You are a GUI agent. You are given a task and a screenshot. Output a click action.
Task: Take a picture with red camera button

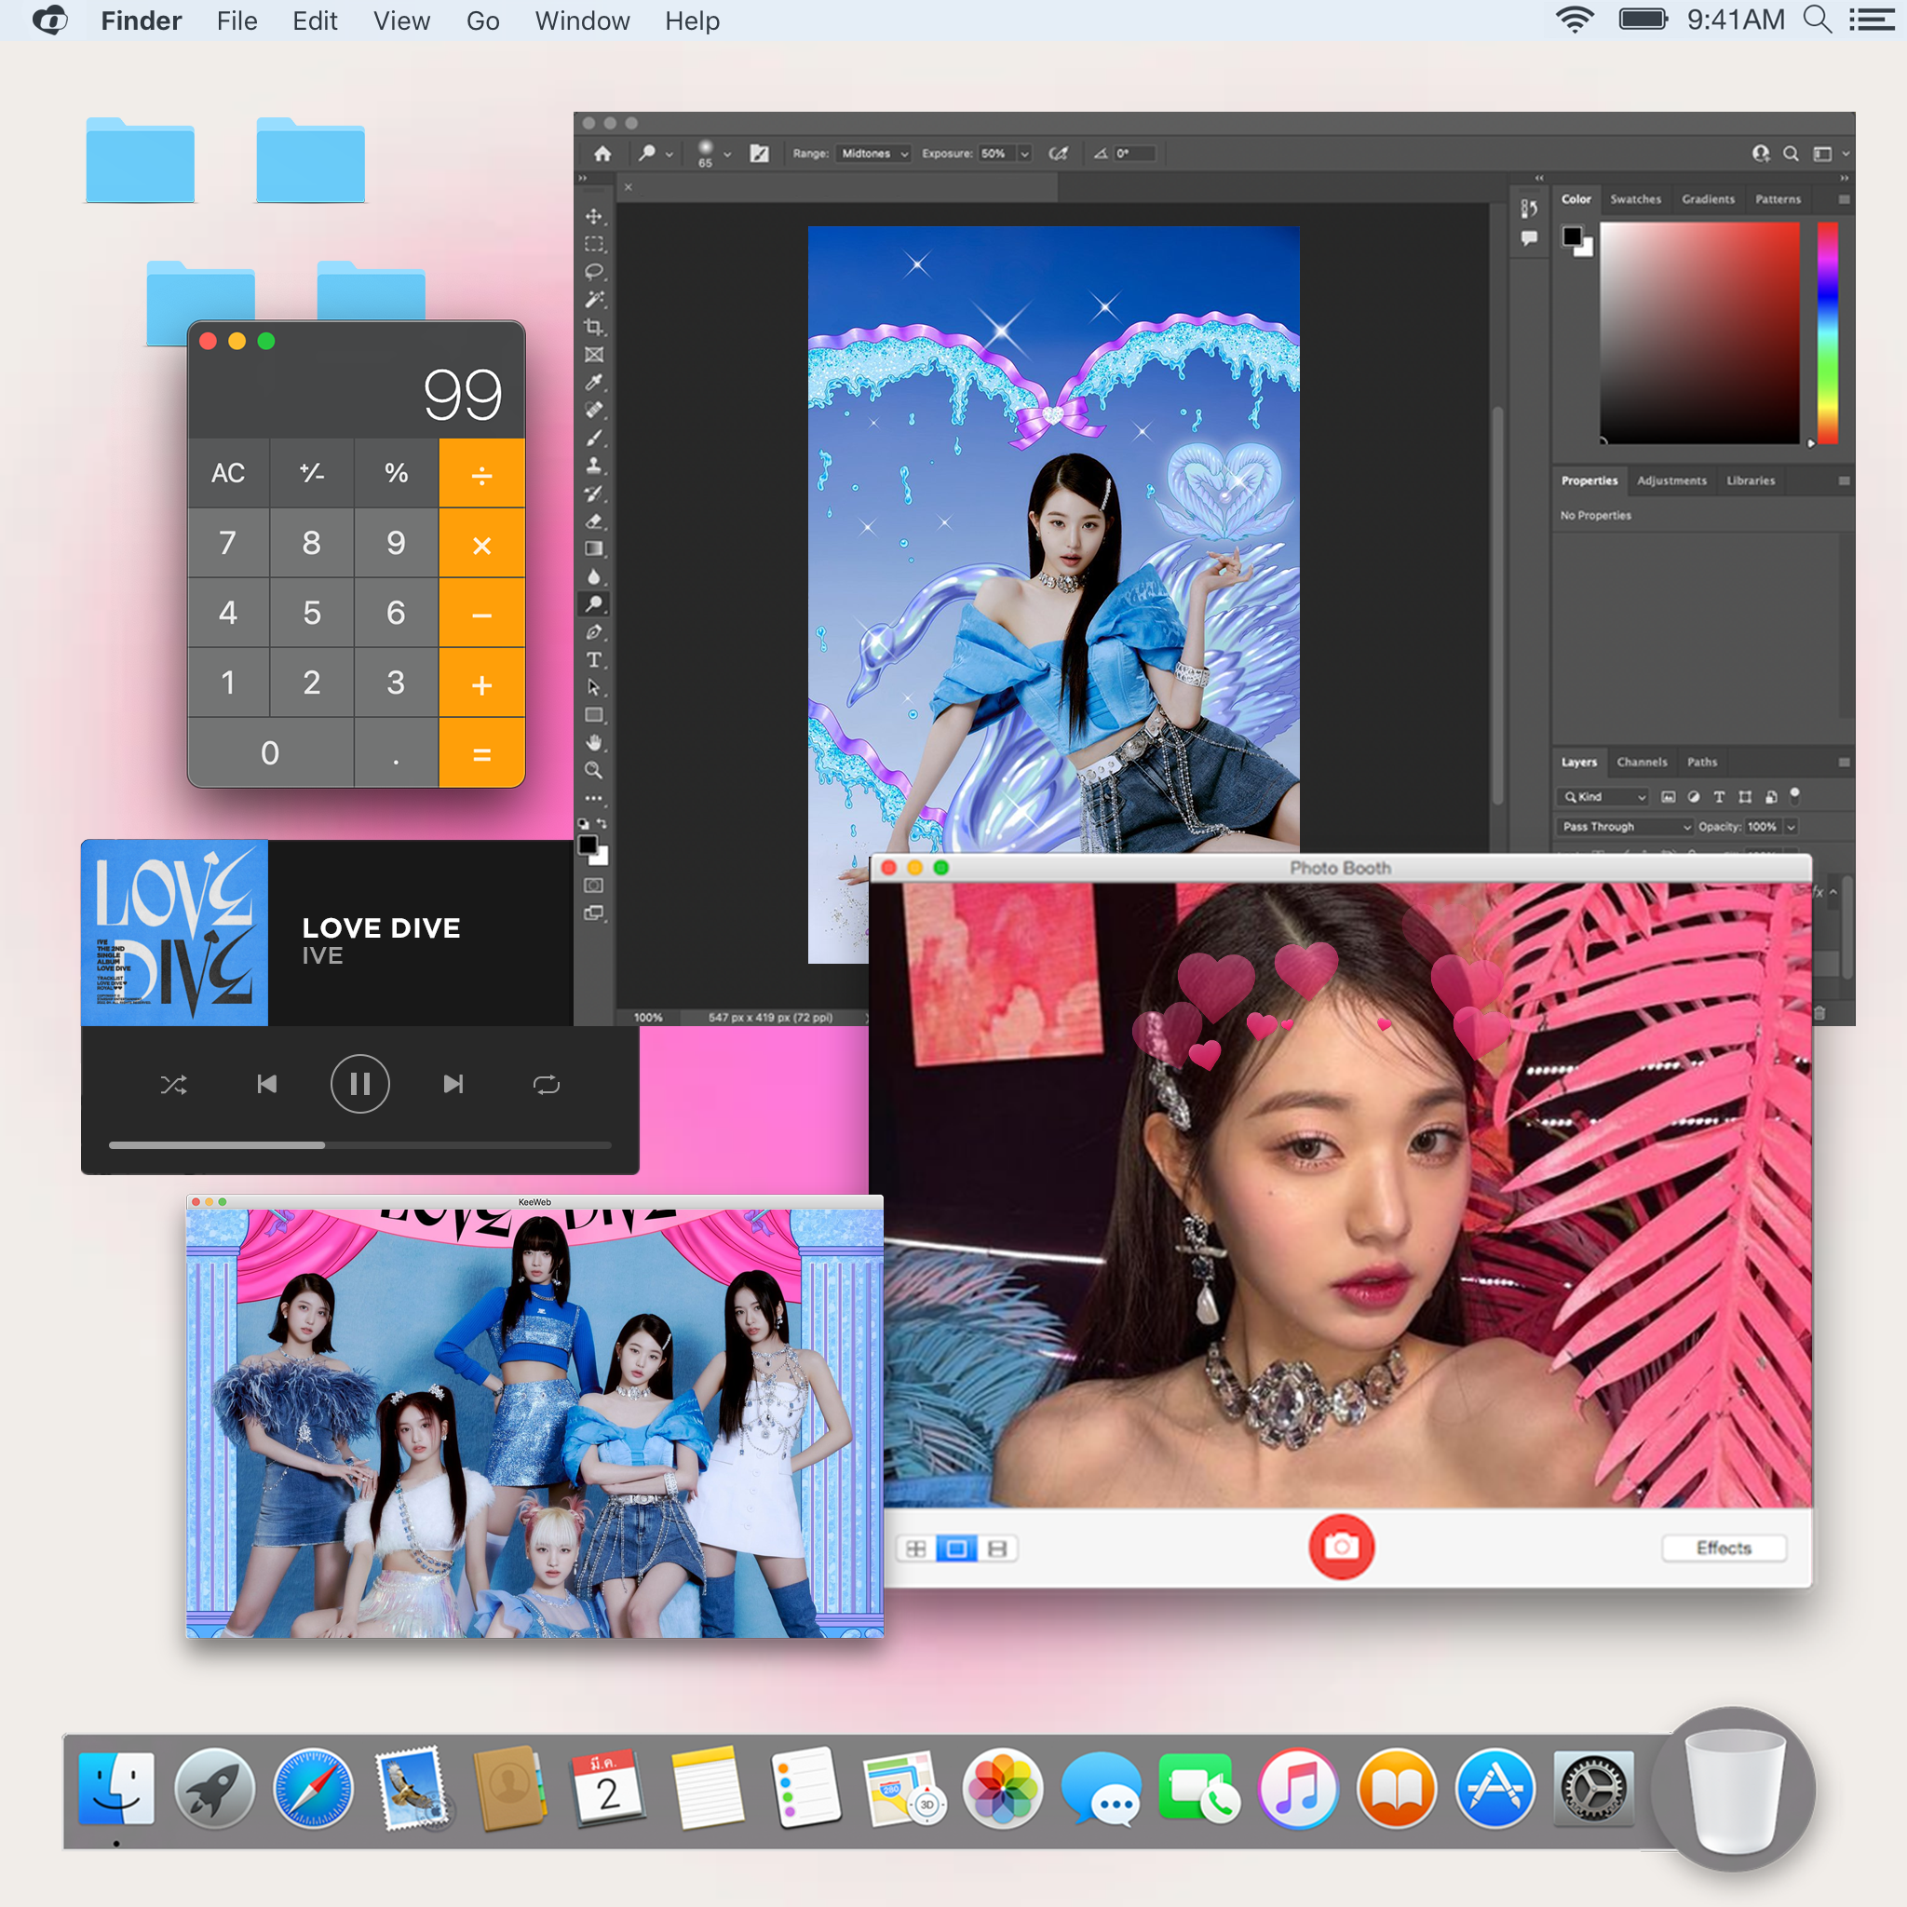point(1341,1547)
